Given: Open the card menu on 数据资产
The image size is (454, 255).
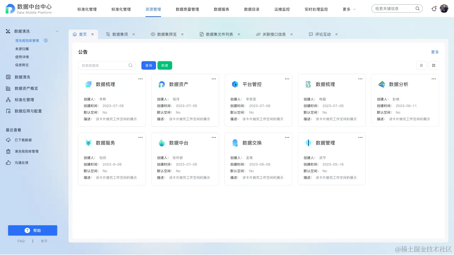Looking at the screenshot, I should tap(214, 79).
